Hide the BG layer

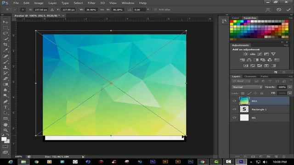click(234, 118)
